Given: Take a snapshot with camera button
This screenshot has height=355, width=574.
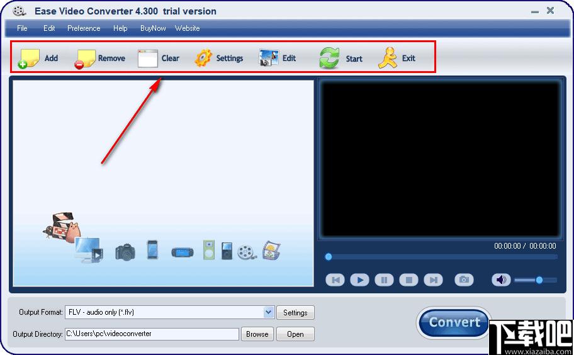Looking at the screenshot, I should 464,280.
